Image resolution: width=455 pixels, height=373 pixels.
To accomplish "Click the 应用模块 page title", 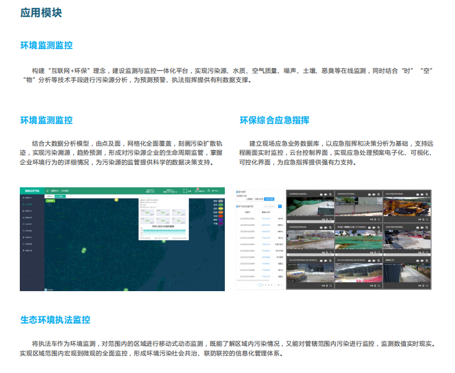I will coord(41,13).
